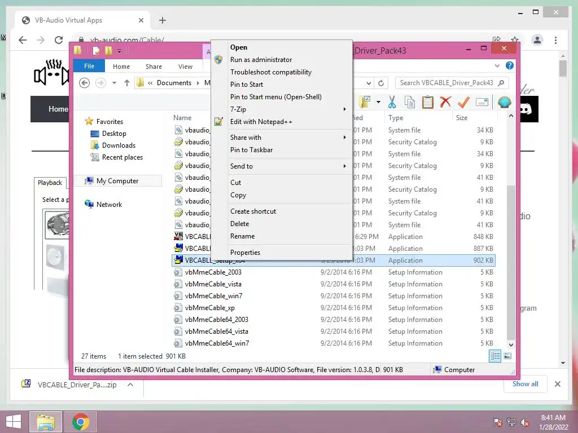Select Open in the context menu
This screenshot has height=433, width=578.
(x=282, y=47)
